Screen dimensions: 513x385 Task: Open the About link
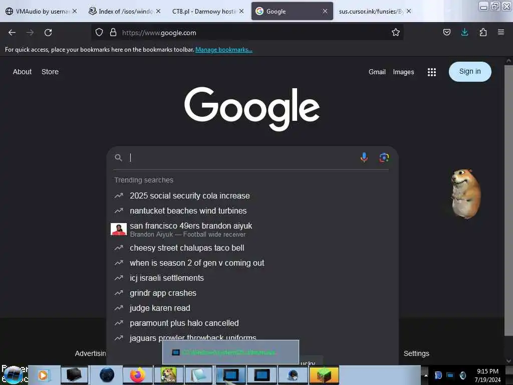click(22, 72)
